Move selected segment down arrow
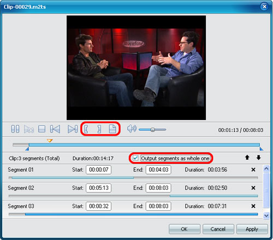Viewport: 273px width, 240px height. coord(258,157)
